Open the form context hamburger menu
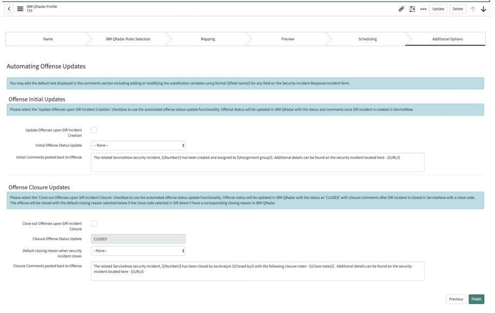The image size is (495, 313). [20, 9]
